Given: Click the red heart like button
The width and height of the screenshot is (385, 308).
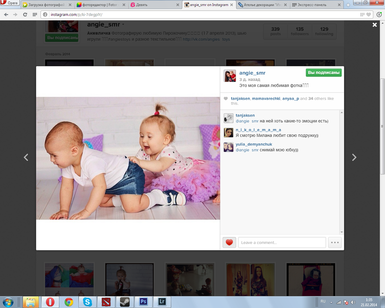Looking at the screenshot, I should (229, 242).
